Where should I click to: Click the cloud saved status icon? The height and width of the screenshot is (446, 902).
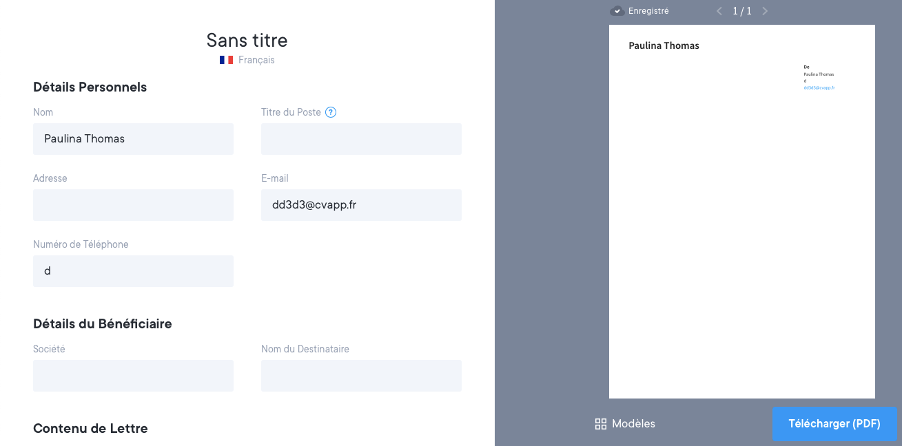click(617, 11)
